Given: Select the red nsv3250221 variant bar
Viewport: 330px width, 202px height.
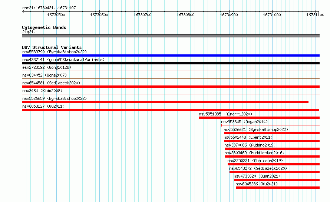Looking at the screenshot, I should (274, 164).
